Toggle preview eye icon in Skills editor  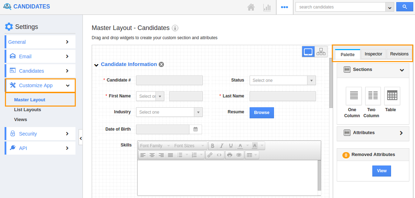tap(239, 155)
